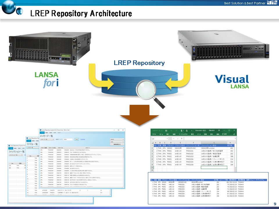Click the Undo arrow in Excel's quick access toolbar

(x=171, y=130)
